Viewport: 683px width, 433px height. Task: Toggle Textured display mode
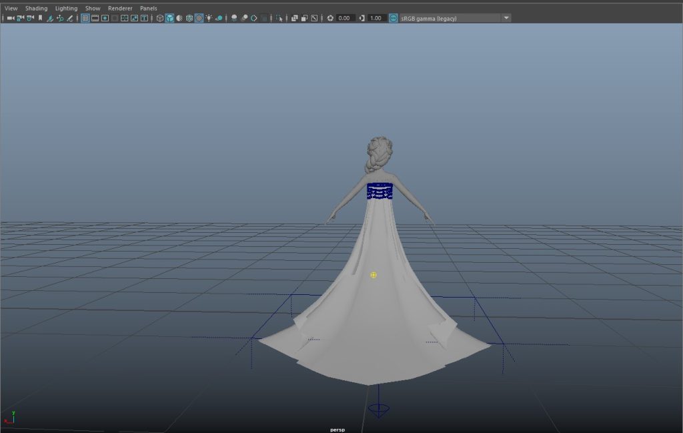click(x=199, y=18)
